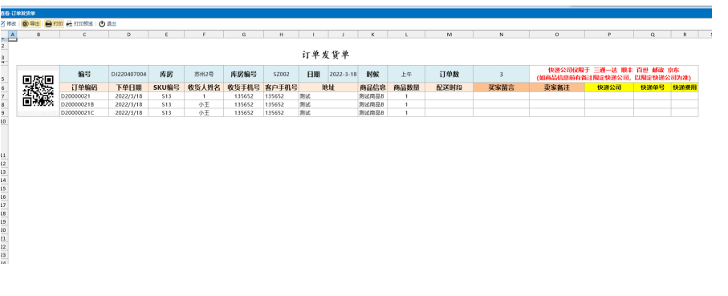Image resolution: width=728 pixels, height=296 pixels.
Task: Select row 13 header
Action: 4,172
